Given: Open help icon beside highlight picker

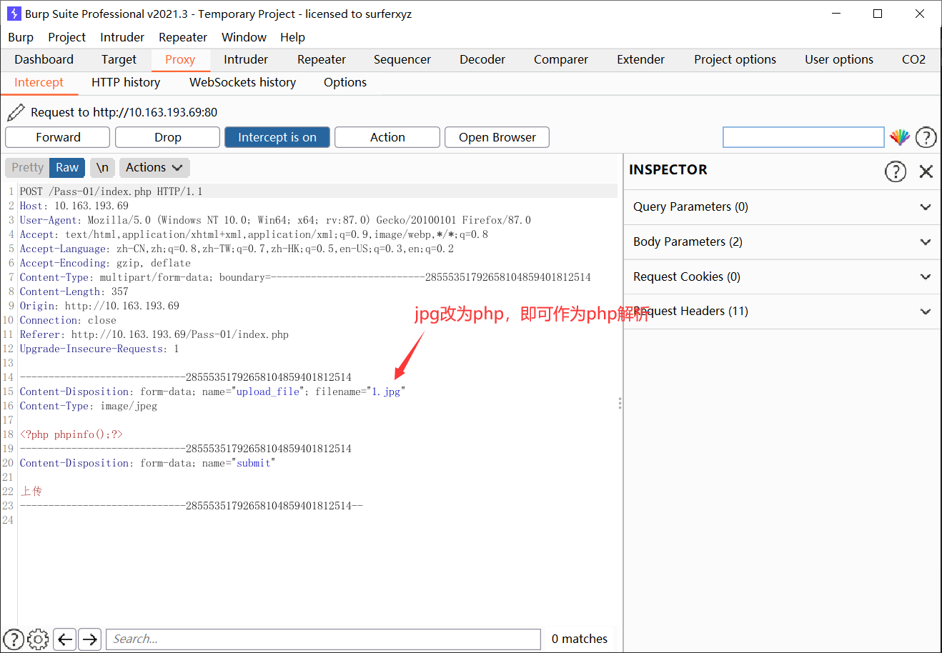Looking at the screenshot, I should pyautogui.click(x=926, y=137).
